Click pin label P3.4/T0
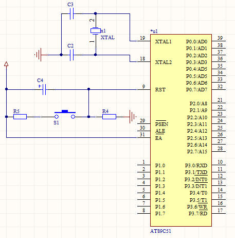Screen dimensions: 235x238 tap(198, 193)
